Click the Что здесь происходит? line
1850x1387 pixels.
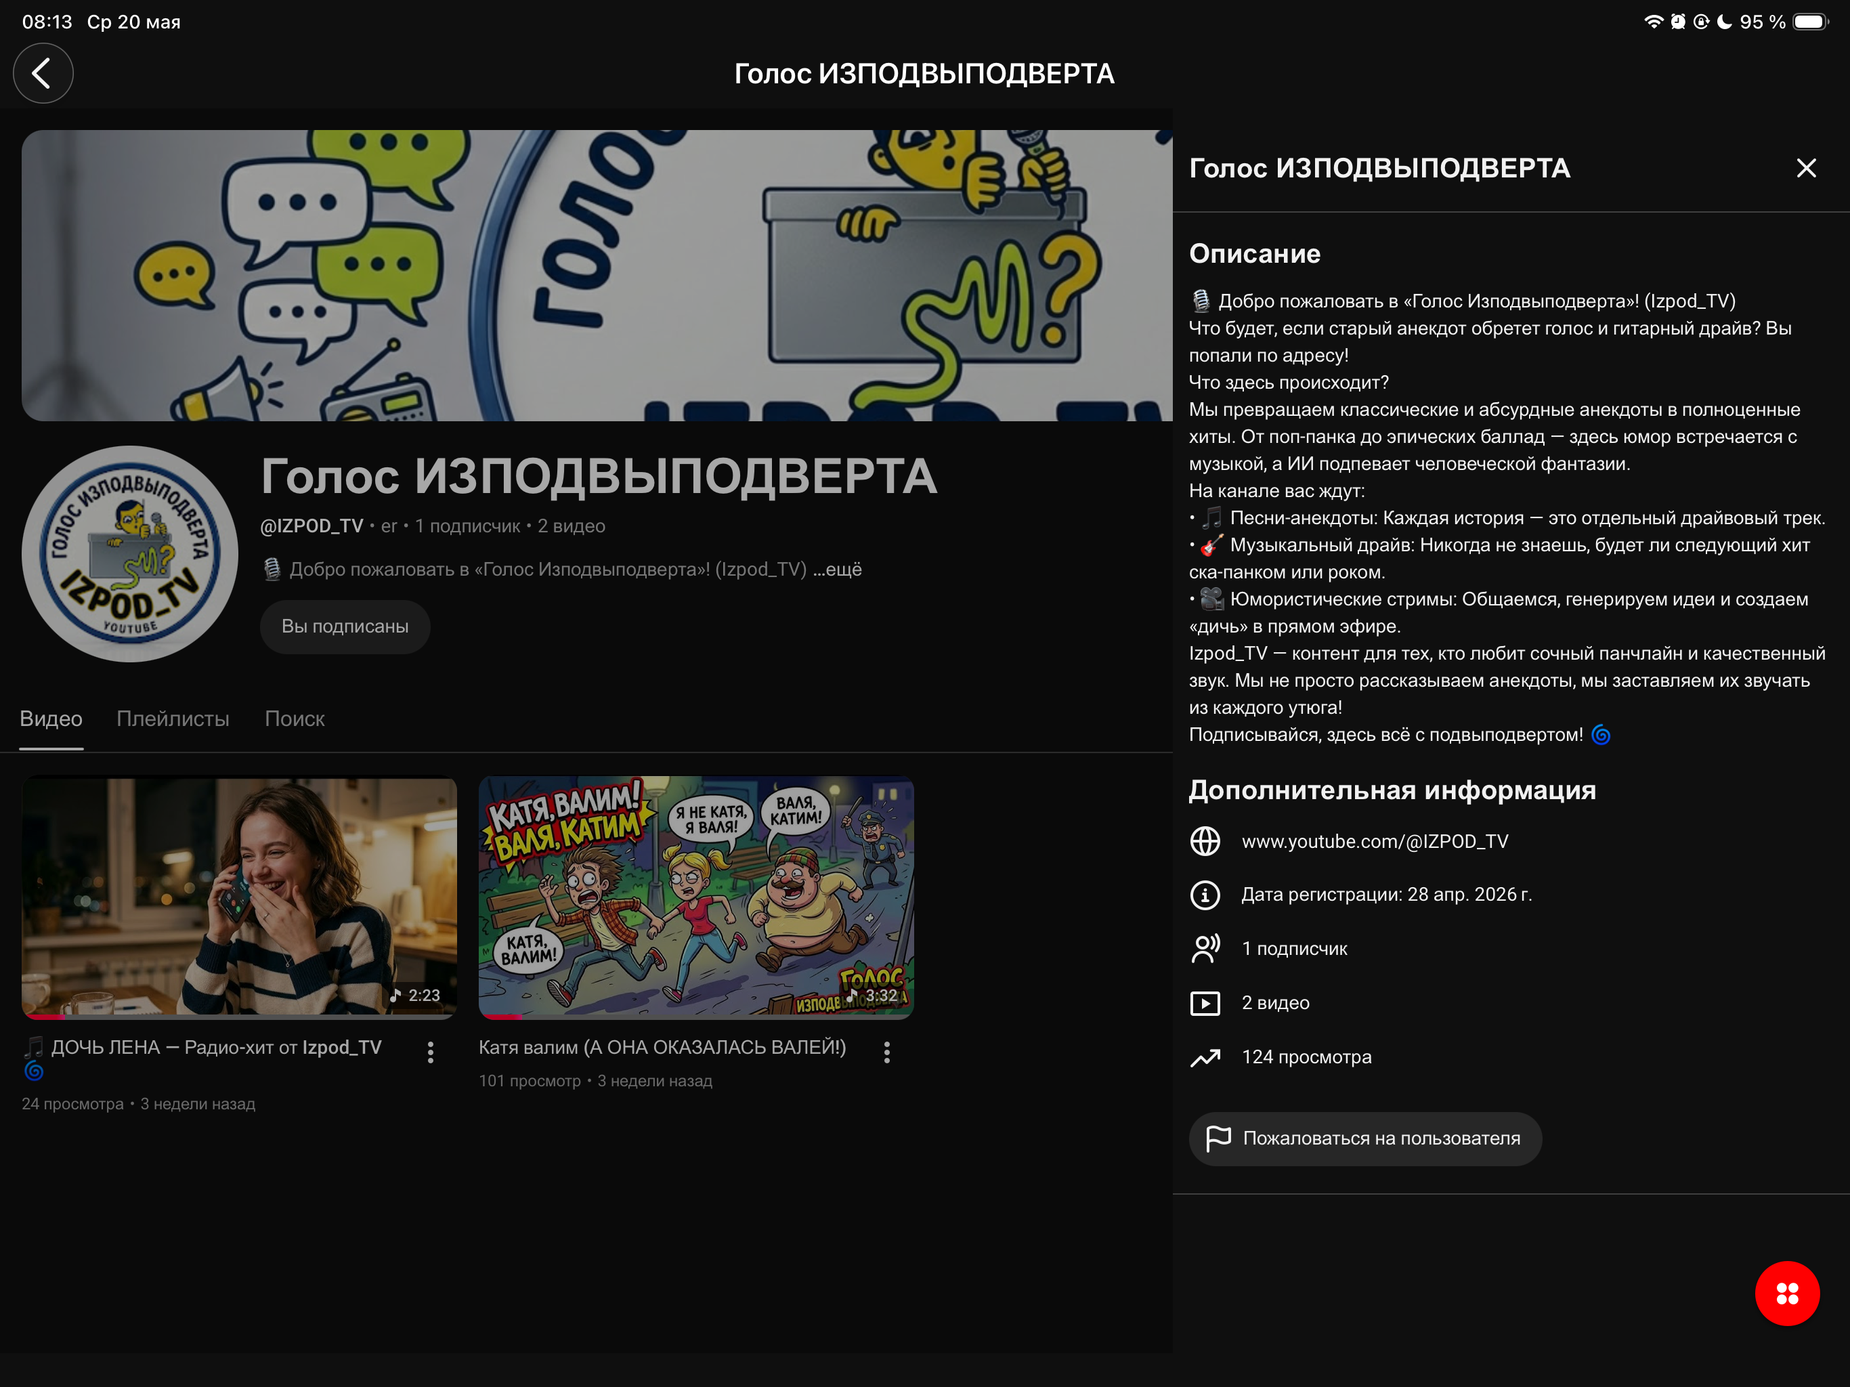(1289, 382)
